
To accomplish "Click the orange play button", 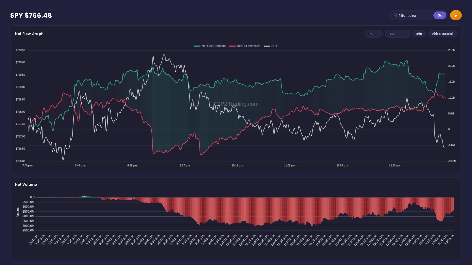I will 456,15.
